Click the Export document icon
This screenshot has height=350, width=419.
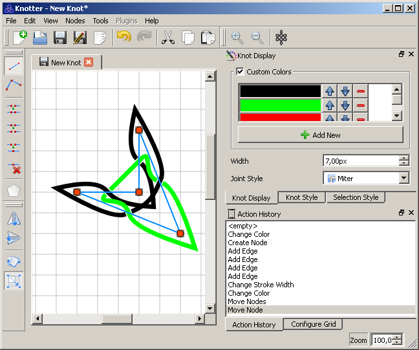coord(100,38)
